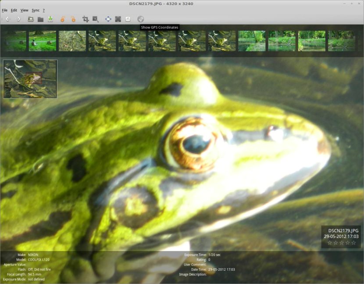The height and width of the screenshot is (284, 364).
Task: Click the white square toolbar icon next to fullscreen
Action: (128, 19)
